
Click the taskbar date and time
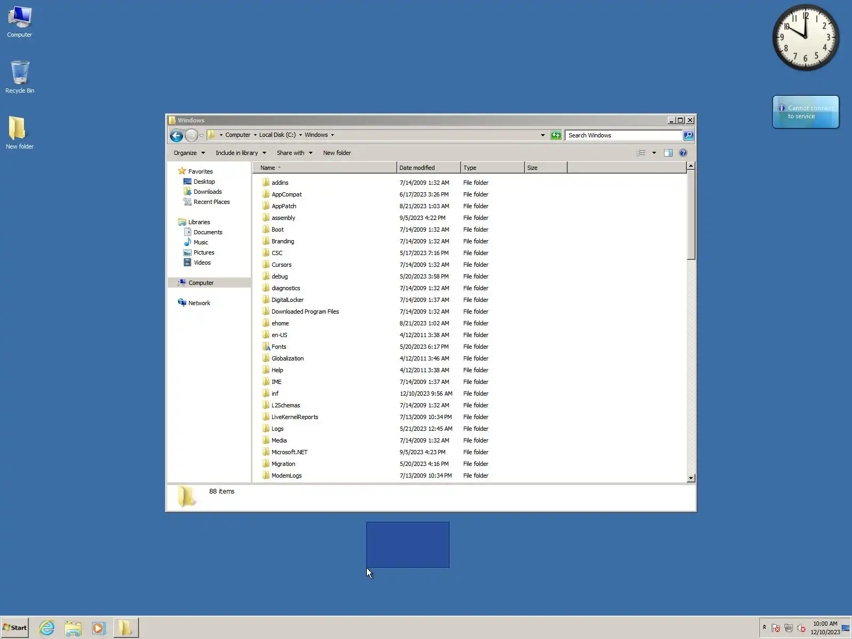point(825,628)
